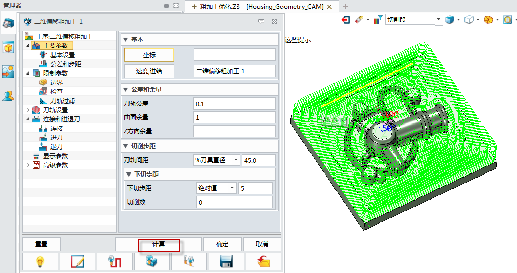The image size is (517, 273).
Task: Click the shaded blue cube display icon
Action: tap(449, 20)
